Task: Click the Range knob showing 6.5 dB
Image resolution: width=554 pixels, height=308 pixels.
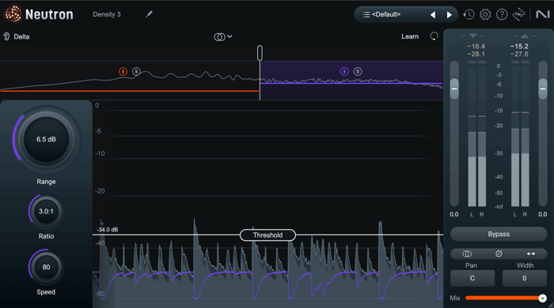Action: tap(46, 139)
